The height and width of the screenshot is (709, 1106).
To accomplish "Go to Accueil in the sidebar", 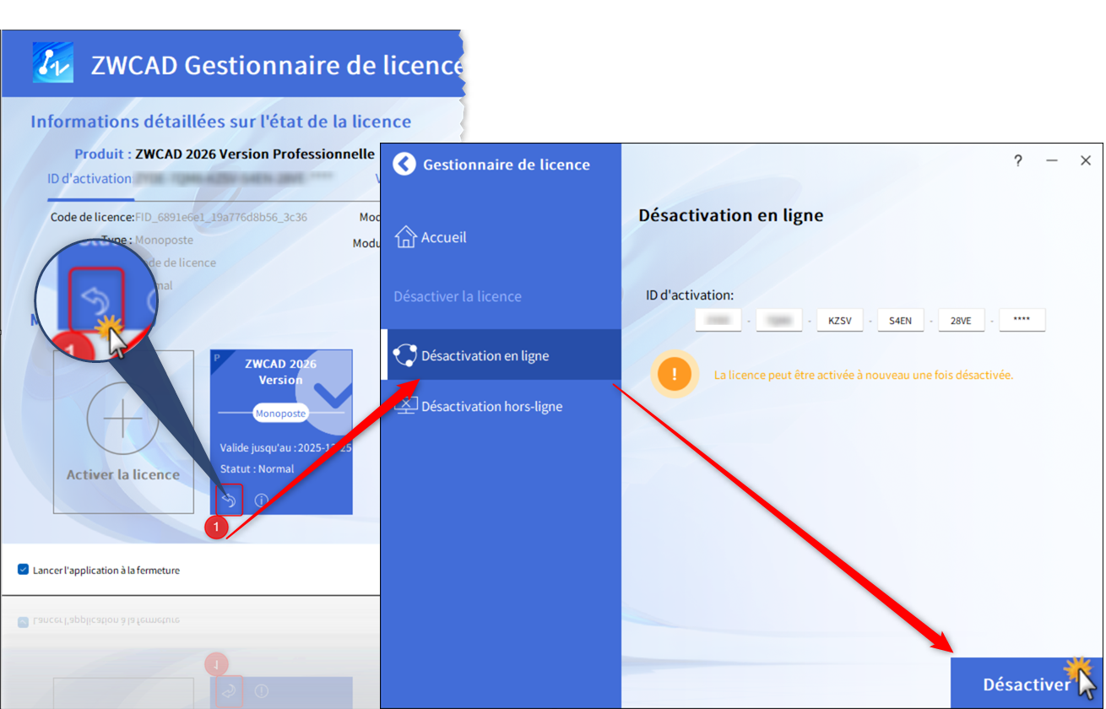I will pyautogui.click(x=443, y=237).
